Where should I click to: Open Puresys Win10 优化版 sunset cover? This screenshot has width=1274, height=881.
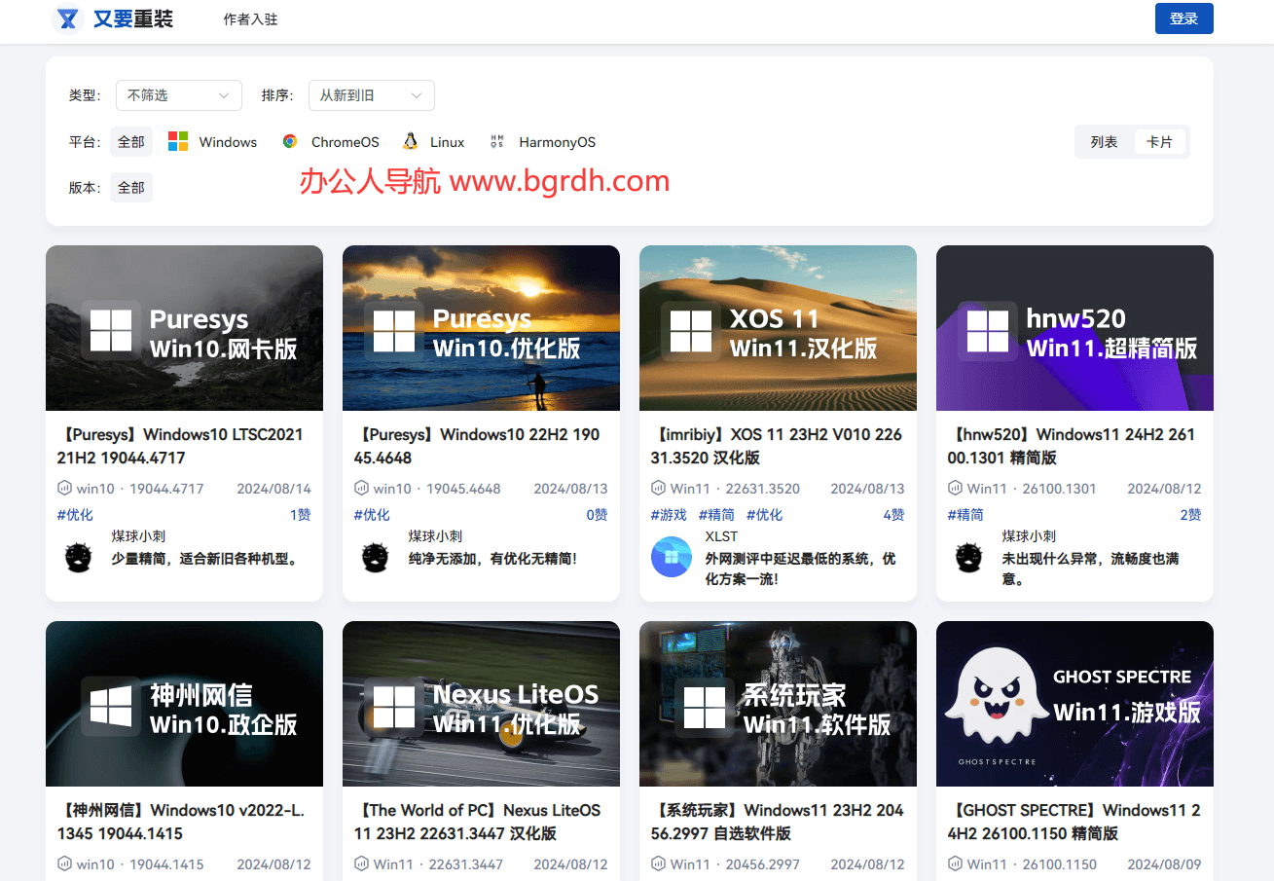[481, 328]
